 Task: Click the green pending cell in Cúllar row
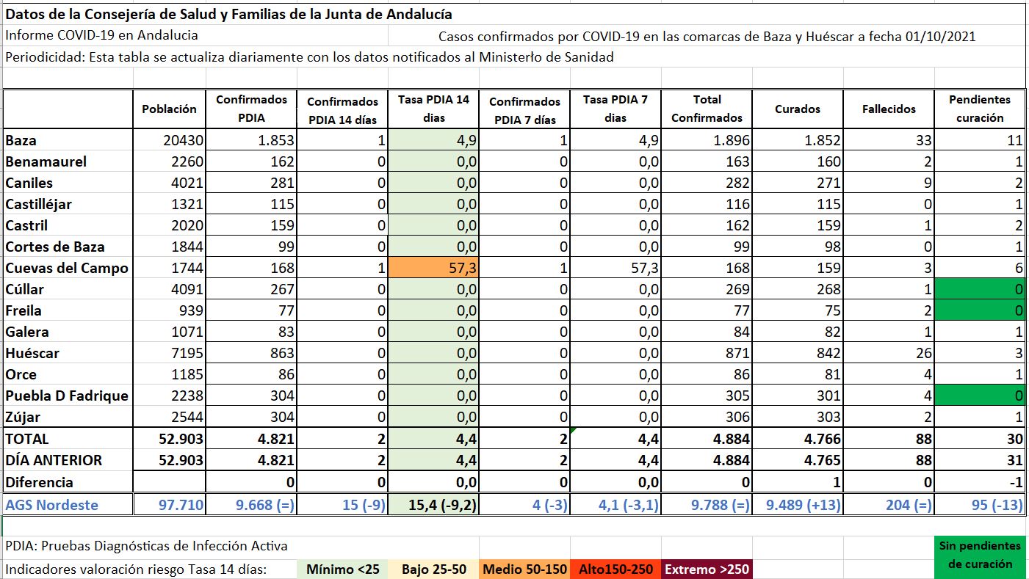tap(980, 289)
